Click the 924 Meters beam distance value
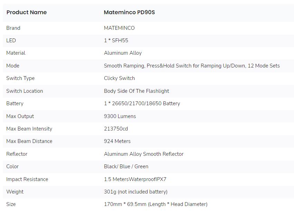This screenshot has width=294, height=216. pos(117,141)
